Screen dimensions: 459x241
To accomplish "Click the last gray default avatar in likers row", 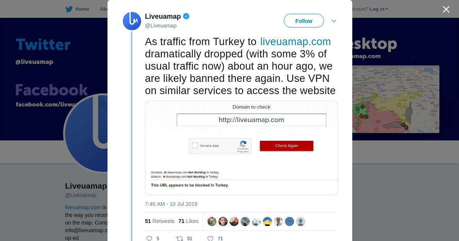I will [301, 221].
